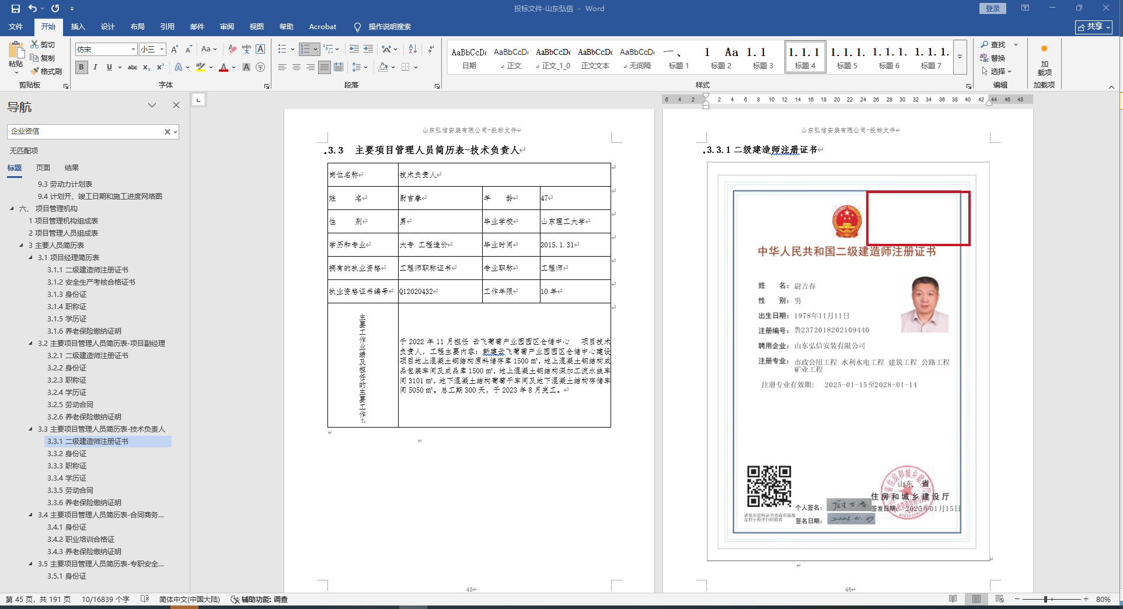1123x609 pixels.
Task: Open the line spacing dropdown
Action: coord(360,68)
